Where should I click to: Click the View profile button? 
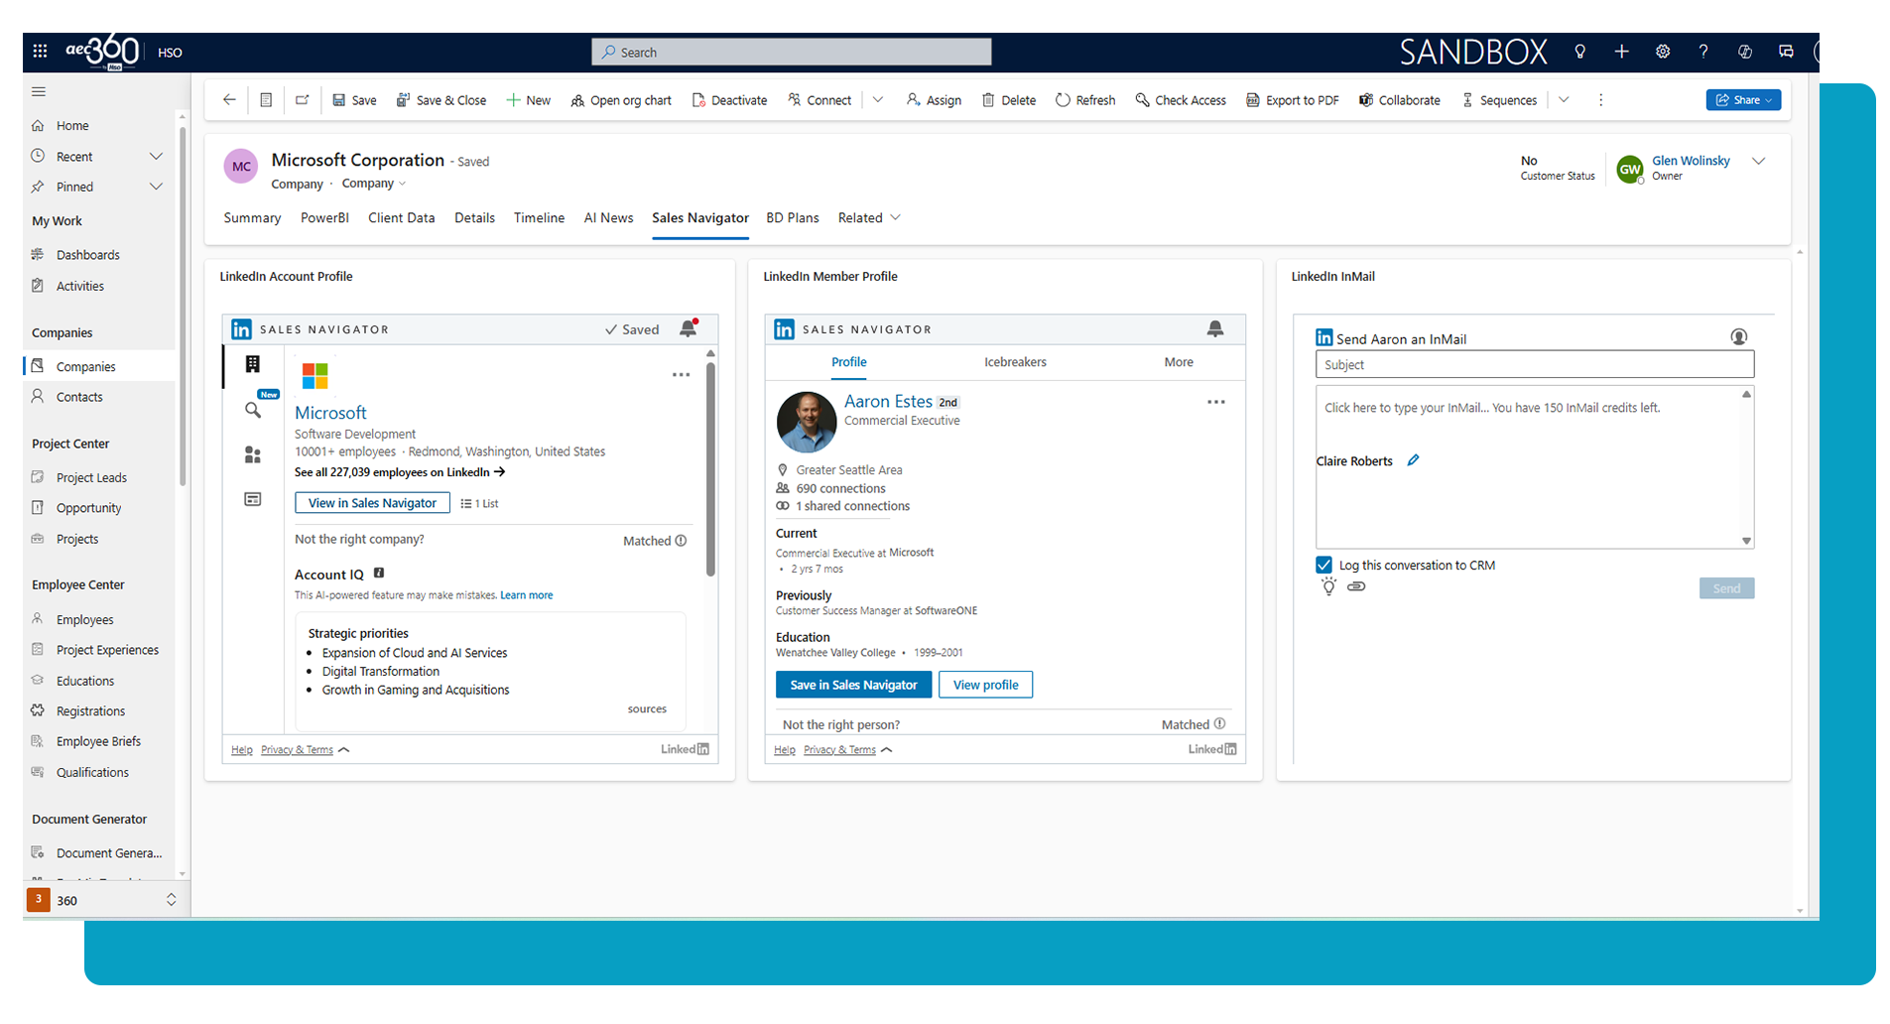tap(985, 685)
